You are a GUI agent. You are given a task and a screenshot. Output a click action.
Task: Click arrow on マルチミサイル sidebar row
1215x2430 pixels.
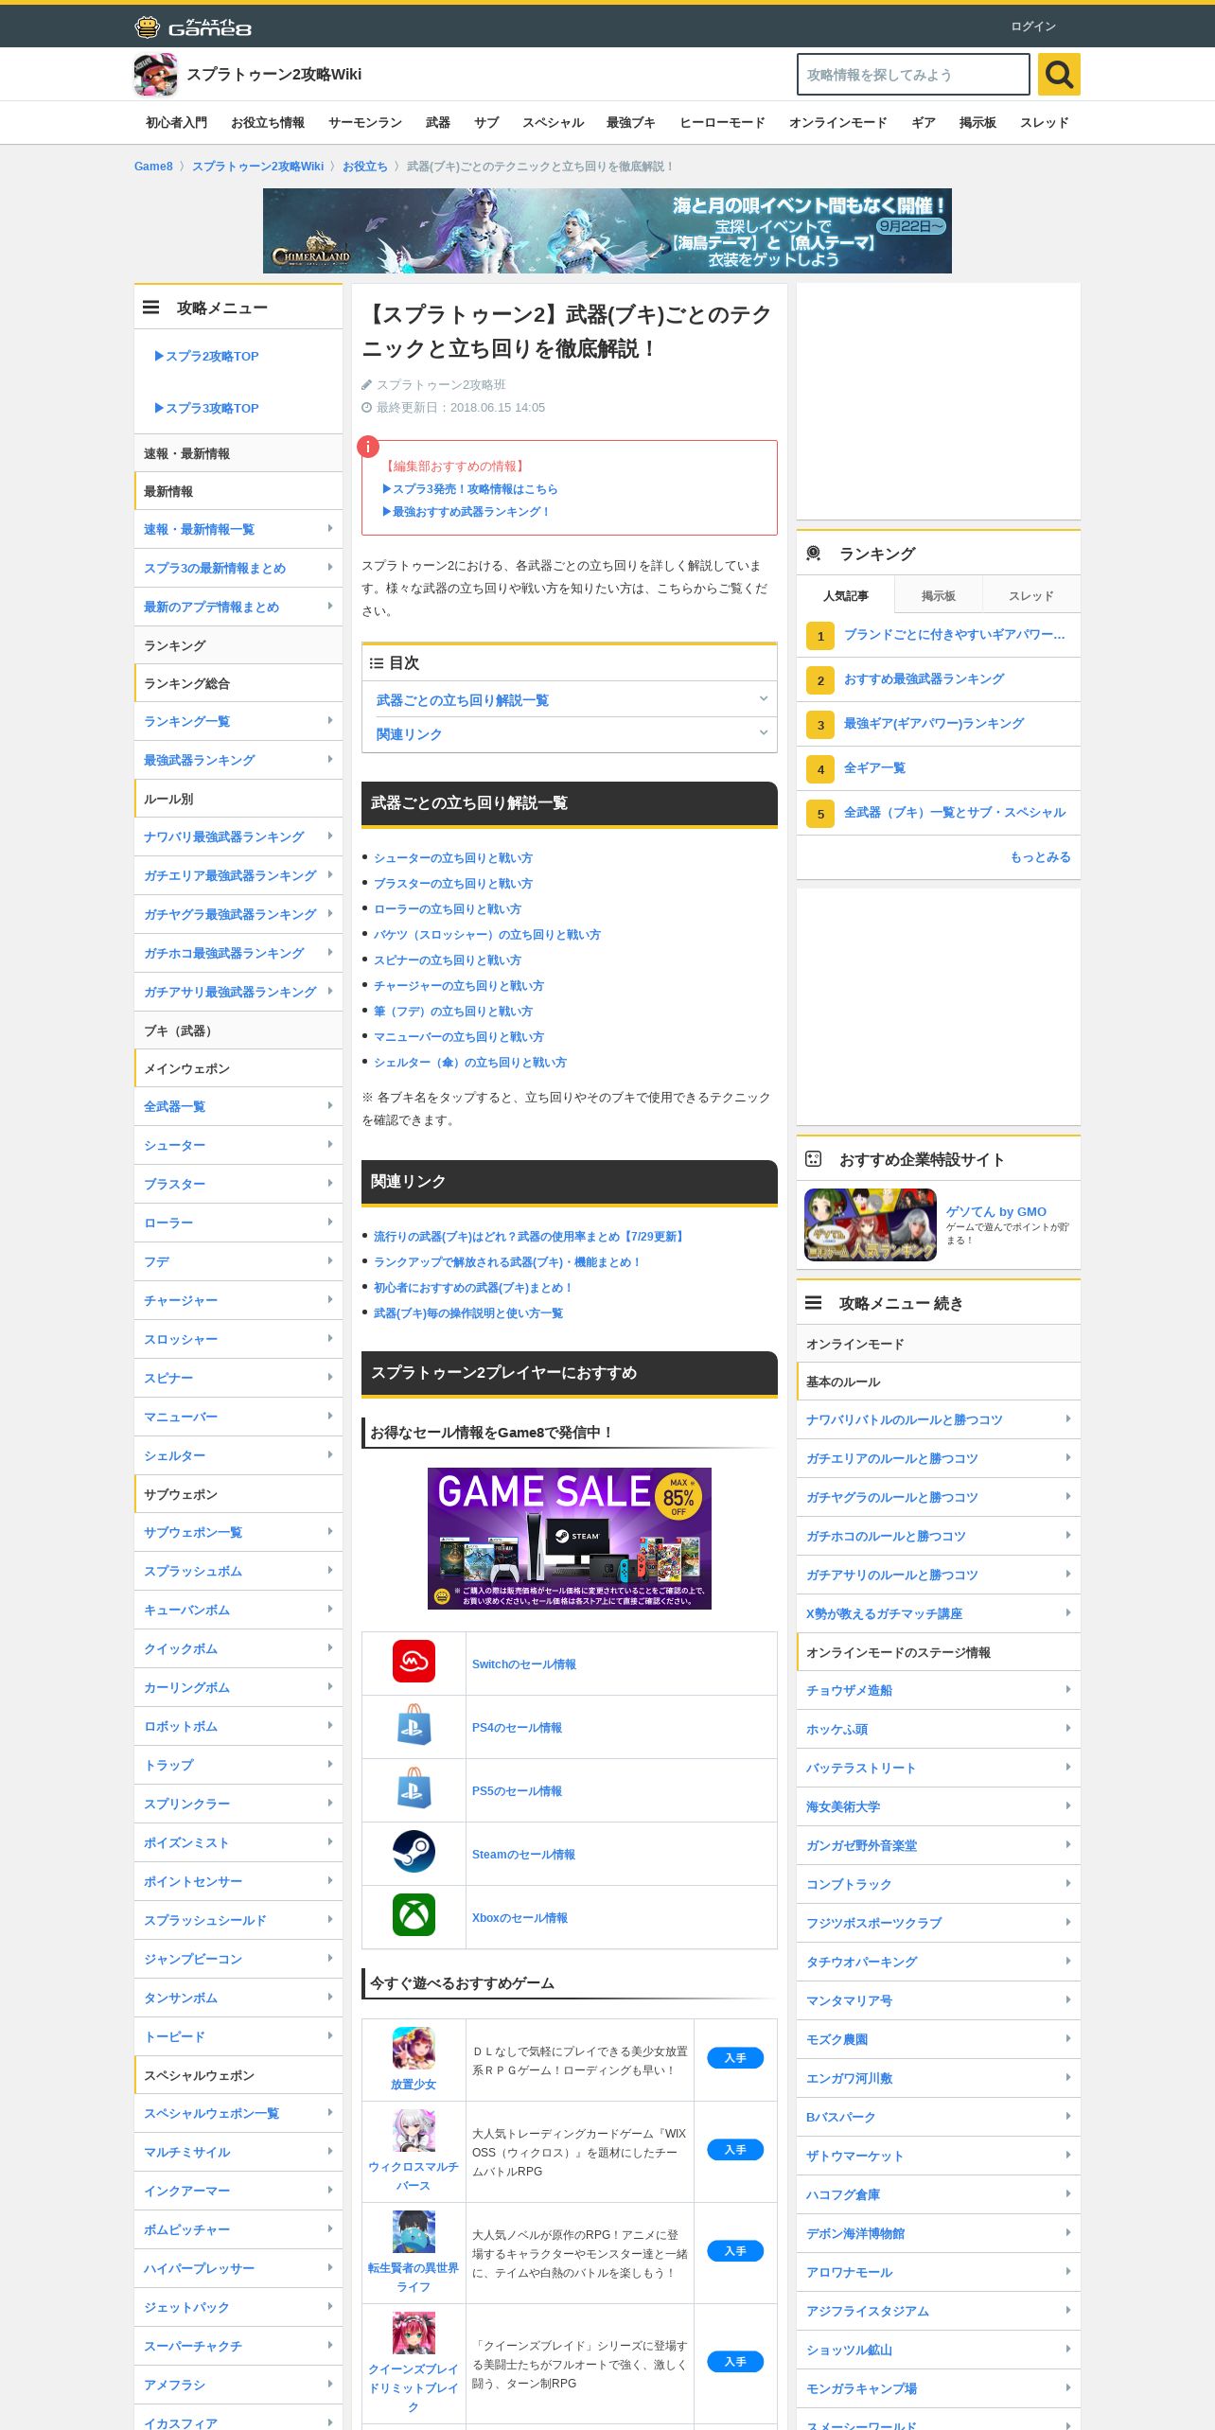(x=330, y=2152)
